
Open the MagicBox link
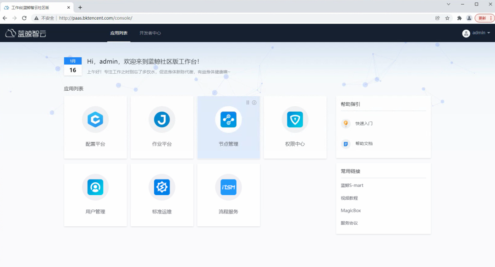click(351, 211)
